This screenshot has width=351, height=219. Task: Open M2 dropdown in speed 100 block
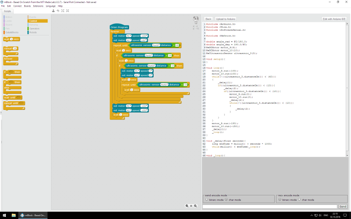tap(129, 40)
